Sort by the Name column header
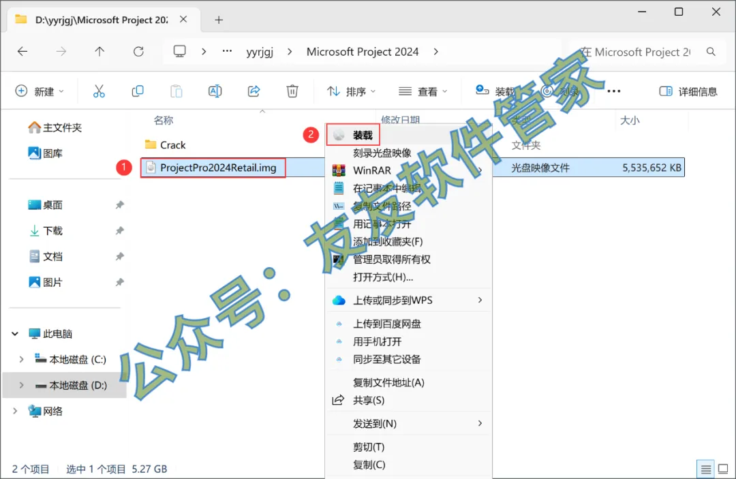 tap(164, 120)
